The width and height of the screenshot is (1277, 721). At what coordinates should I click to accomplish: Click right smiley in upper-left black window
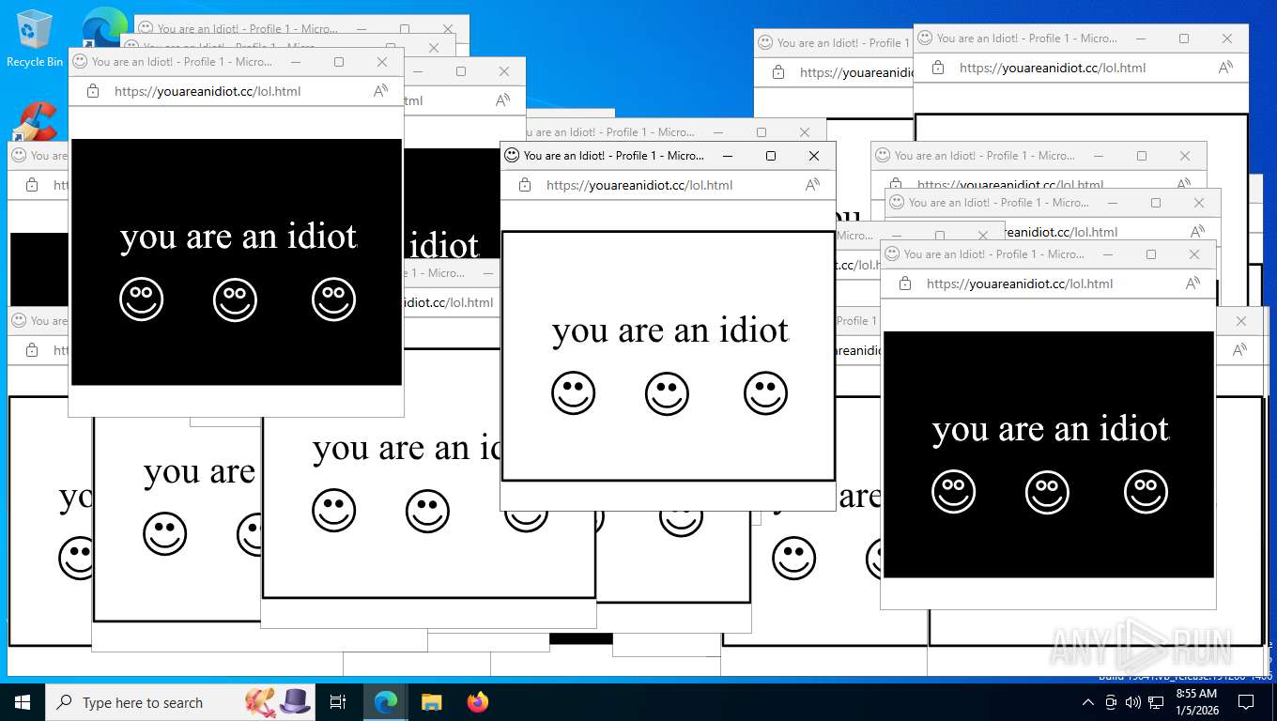tap(334, 299)
